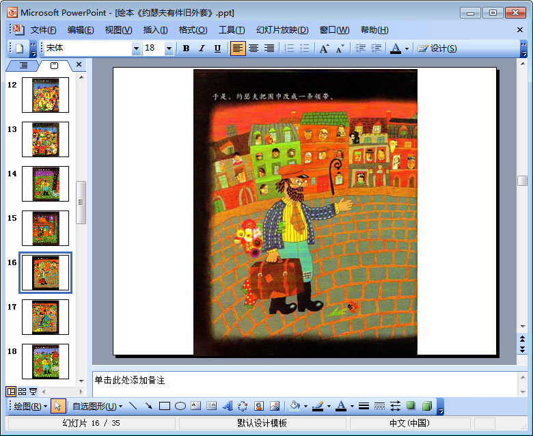
Task: Switch to Slide Sorter view icon
Action: pyautogui.click(x=22, y=392)
